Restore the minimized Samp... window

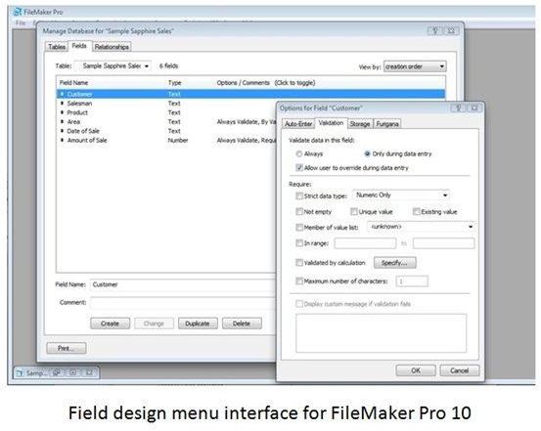(x=57, y=372)
